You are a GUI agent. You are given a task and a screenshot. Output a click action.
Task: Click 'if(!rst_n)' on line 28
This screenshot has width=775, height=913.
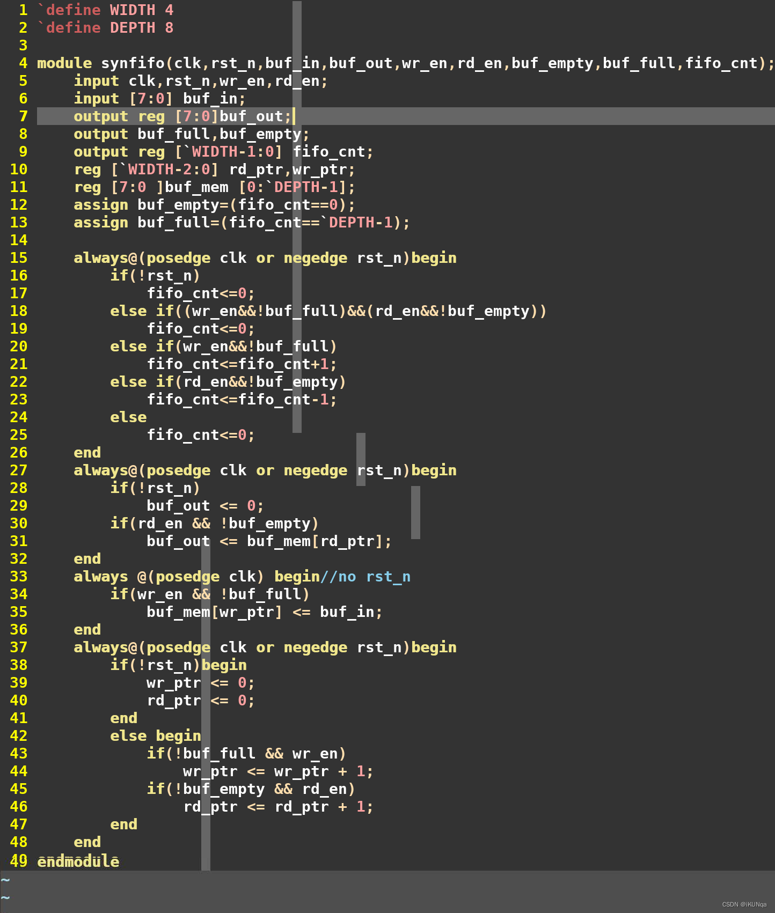pyautogui.click(x=155, y=488)
